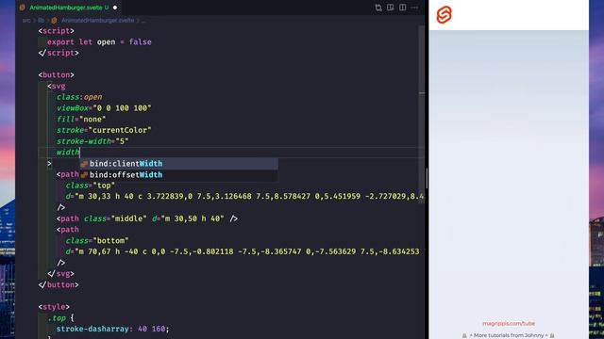Image resolution: width=604 pixels, height=339 pixels.
Task: Click the closing </svg> tag
Action: 60,274
